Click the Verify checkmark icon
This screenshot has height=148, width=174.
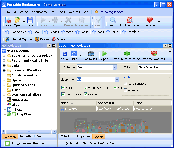(99, 20)
